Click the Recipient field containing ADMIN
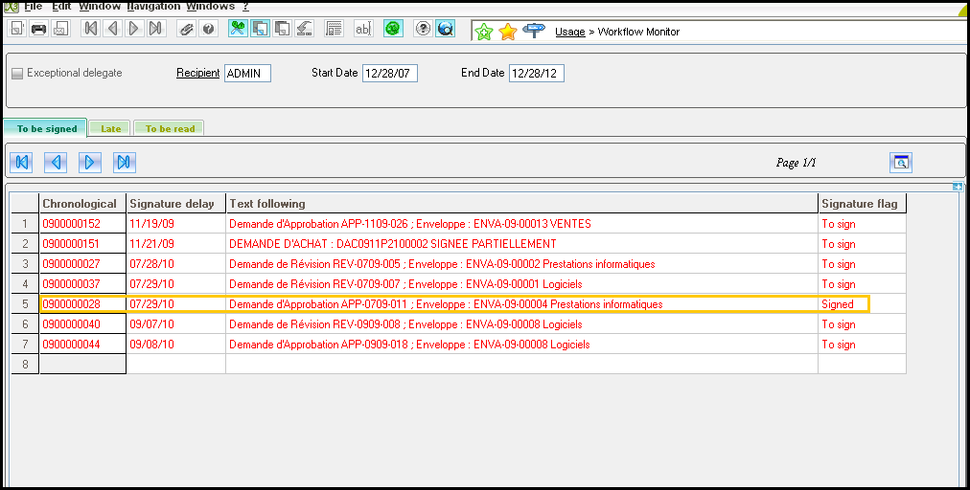The image size is (970, 490). point(247,73)
